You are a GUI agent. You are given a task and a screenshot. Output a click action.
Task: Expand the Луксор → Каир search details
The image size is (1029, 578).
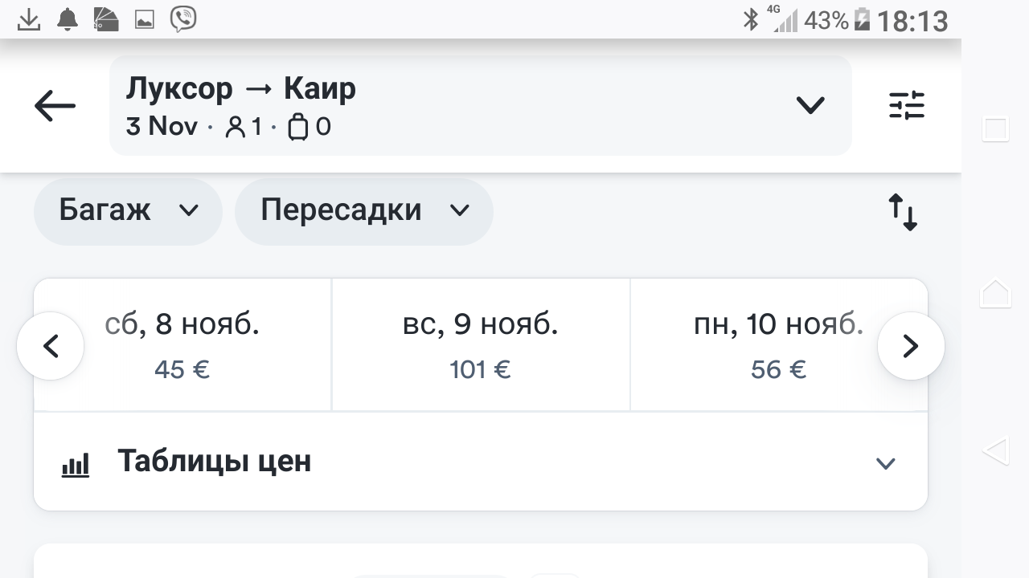[810, 105]
